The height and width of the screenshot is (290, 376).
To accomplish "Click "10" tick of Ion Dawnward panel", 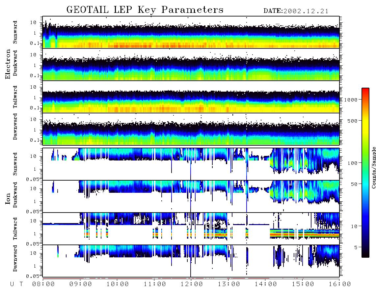I will (x=33, y=253).
